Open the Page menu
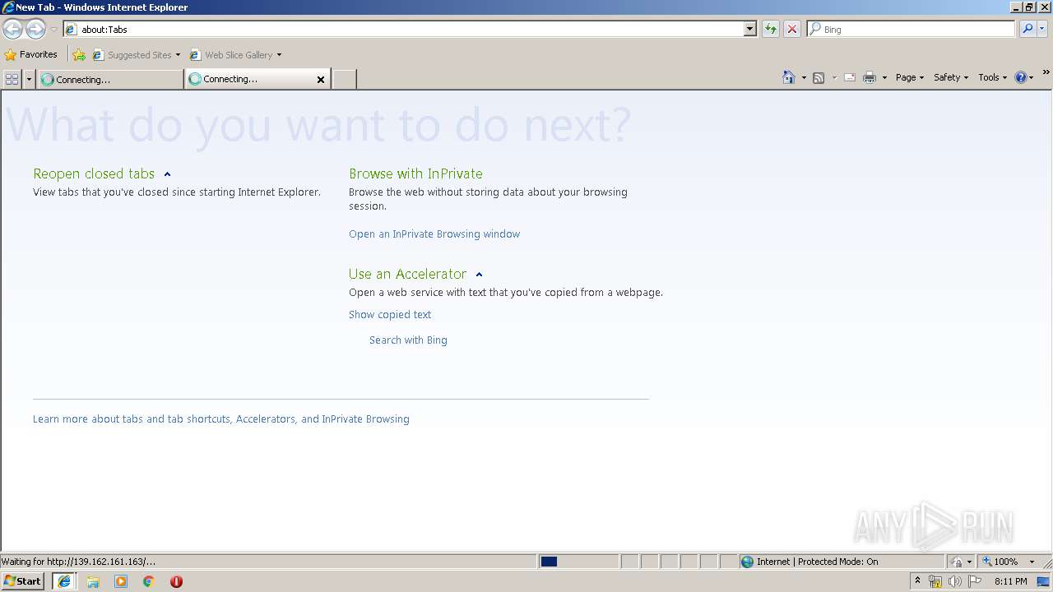Screen dimensions: 1053x592 (x=909, y=77)
